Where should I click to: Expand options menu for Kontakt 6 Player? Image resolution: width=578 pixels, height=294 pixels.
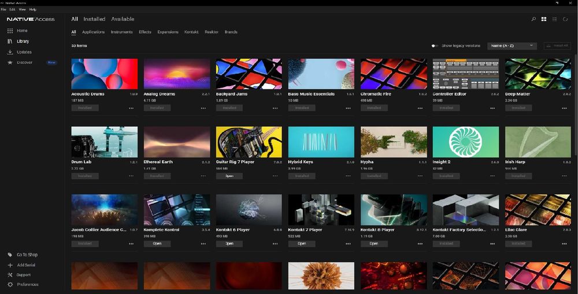point(275,244)
